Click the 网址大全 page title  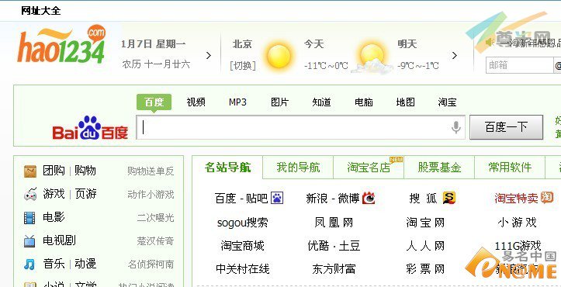coord(41,11)
